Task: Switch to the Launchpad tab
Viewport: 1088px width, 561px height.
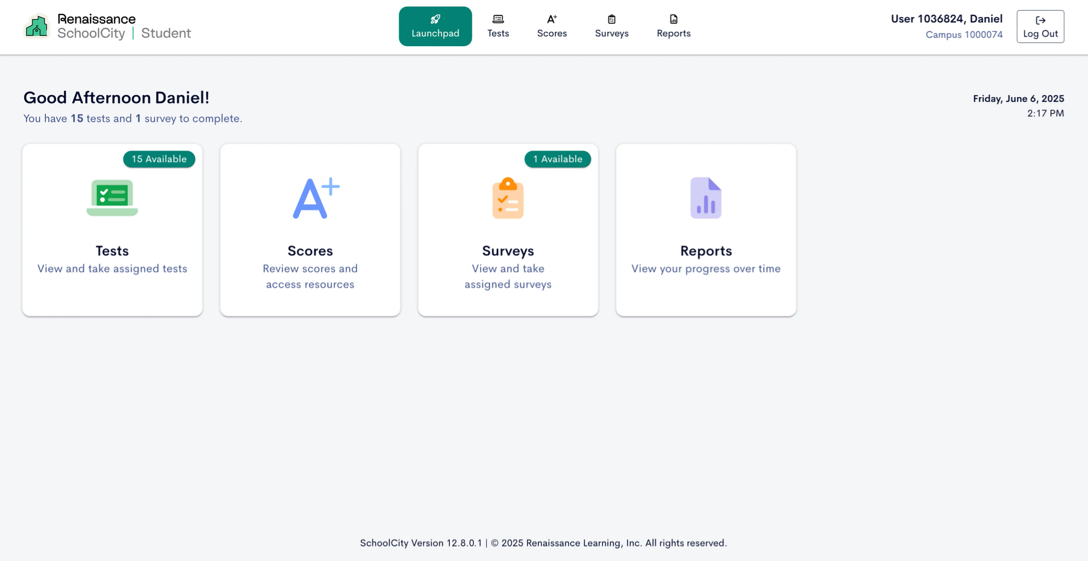Action: click(x=435, y=26)
